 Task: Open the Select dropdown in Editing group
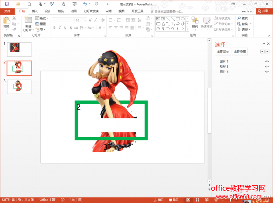click(244, 30)
